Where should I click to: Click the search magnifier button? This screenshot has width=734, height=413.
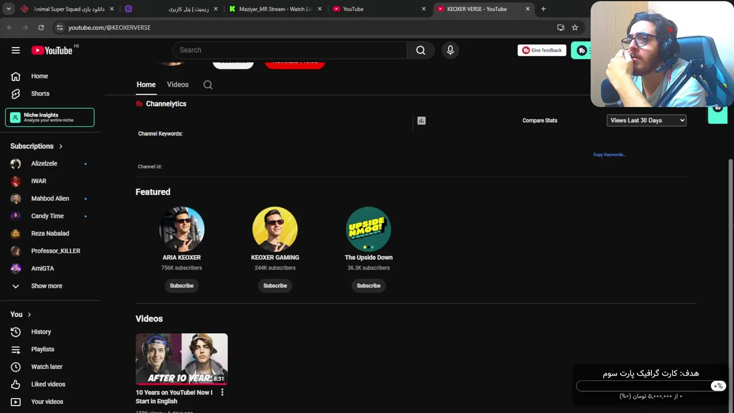(421, 50)
